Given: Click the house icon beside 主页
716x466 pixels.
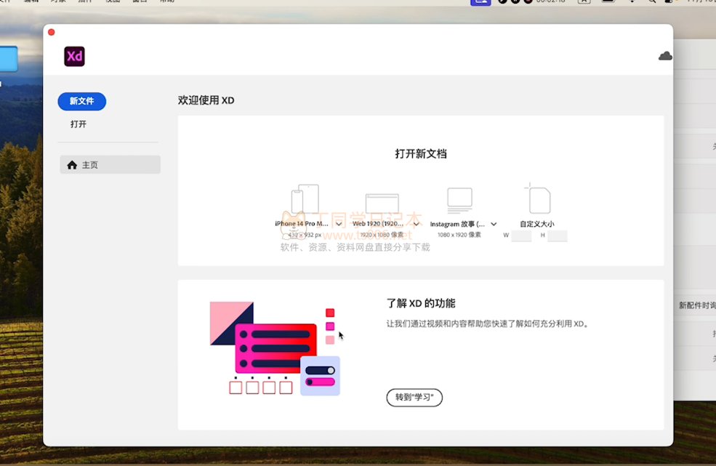Looking at the screenshot, I should 72,165.
